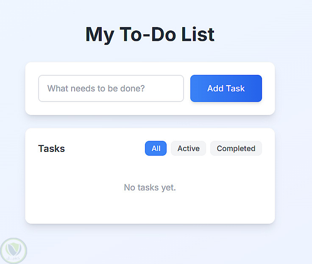Click the empty task list placeholder text

coord(150,187)
